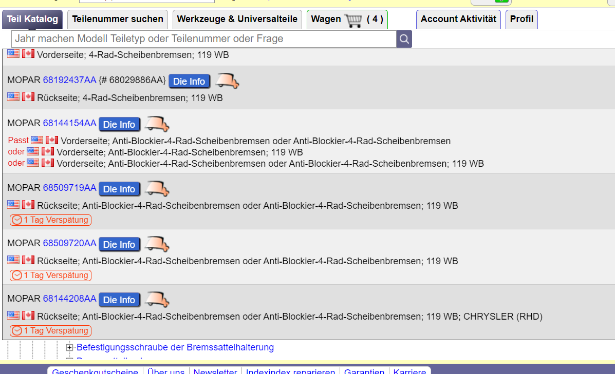Click the magnifier search icon button
The height and width of the screenshot is (374, 615).
coord(404,39)
